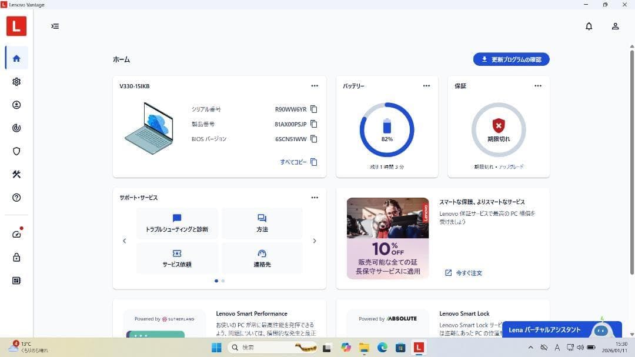Open the バッテリー card overflow menu
This screenshot has height=357, width=635.
426,85
